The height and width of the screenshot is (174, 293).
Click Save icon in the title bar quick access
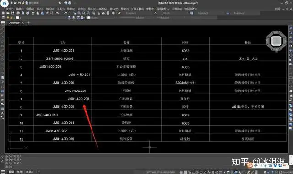[19, 3]
